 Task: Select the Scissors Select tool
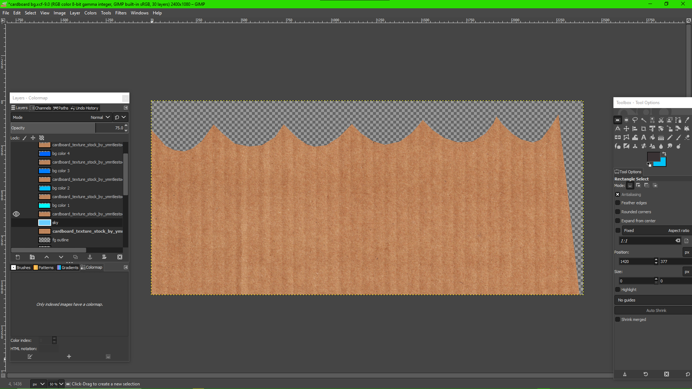661,120
